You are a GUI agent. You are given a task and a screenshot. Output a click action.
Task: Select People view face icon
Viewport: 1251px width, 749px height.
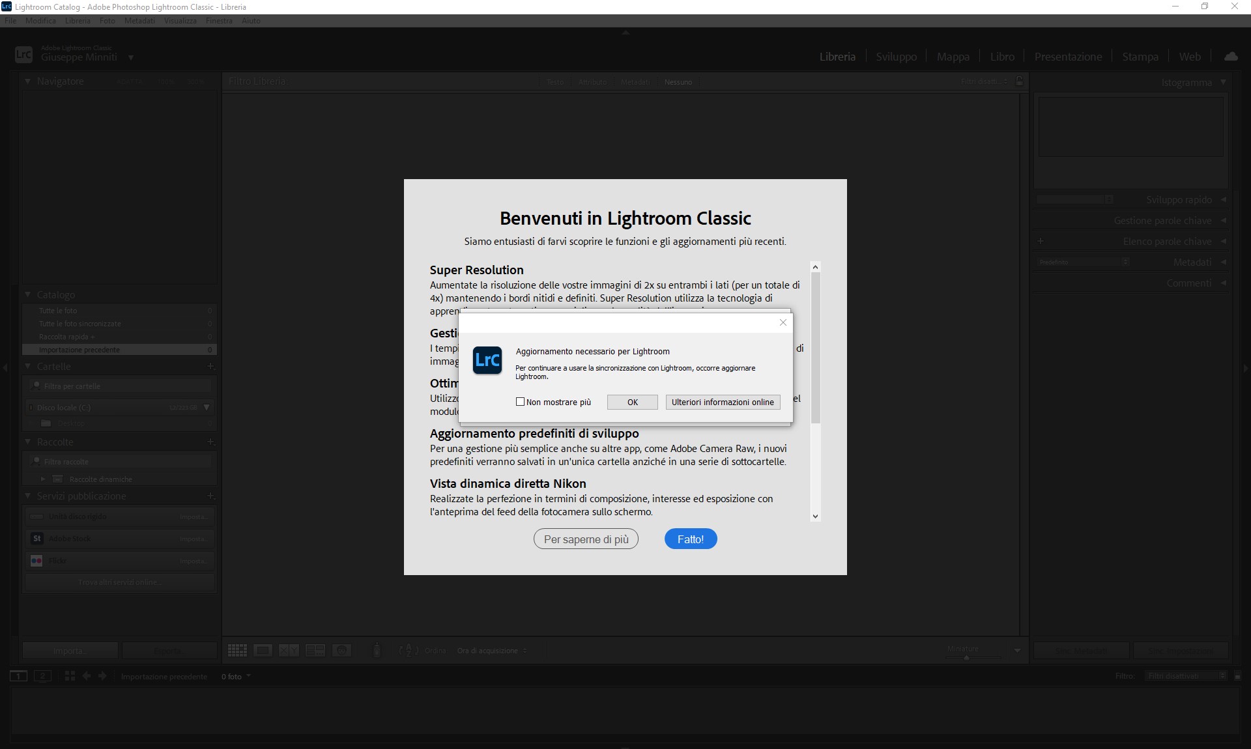(341, 650)
